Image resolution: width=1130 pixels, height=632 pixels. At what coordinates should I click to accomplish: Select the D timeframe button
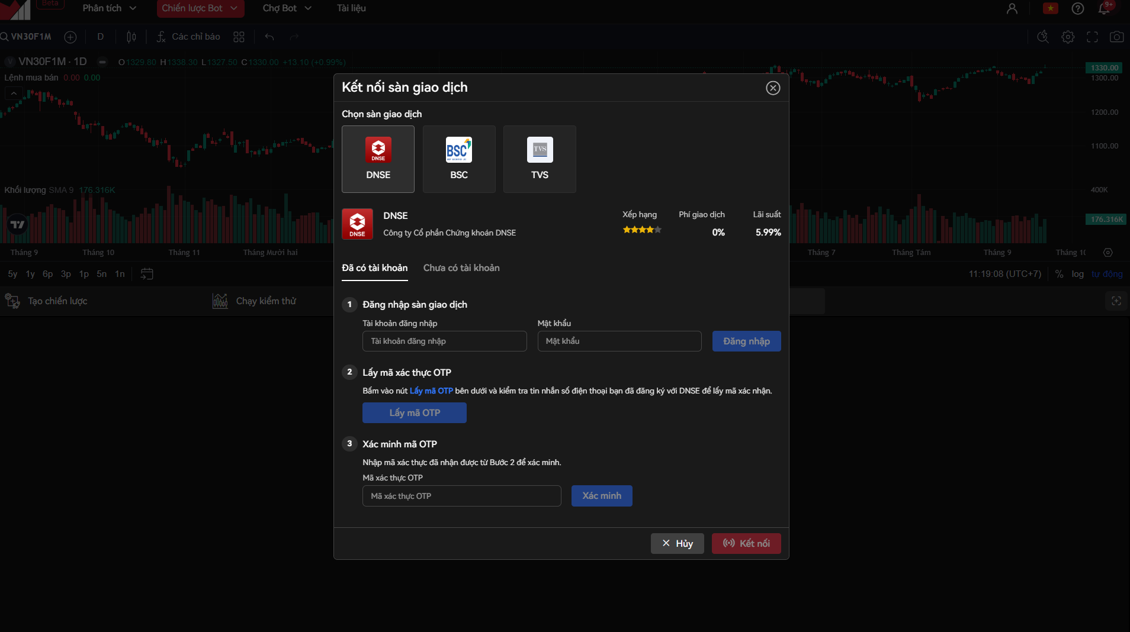101,37
